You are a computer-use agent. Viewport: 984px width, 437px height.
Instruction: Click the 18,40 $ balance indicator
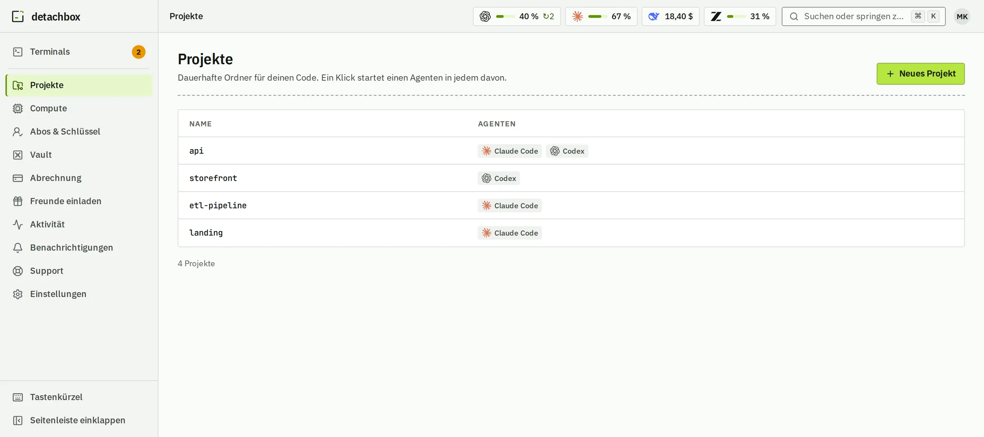click(x=670, y=16)
